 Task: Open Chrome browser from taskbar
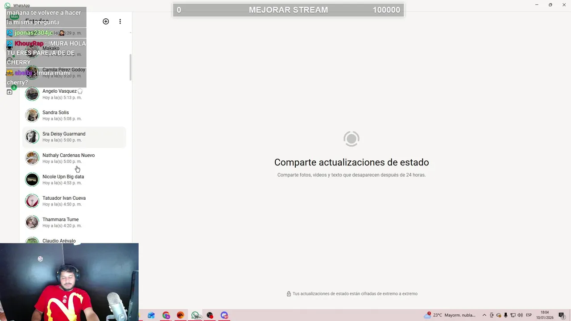[166, 315]
